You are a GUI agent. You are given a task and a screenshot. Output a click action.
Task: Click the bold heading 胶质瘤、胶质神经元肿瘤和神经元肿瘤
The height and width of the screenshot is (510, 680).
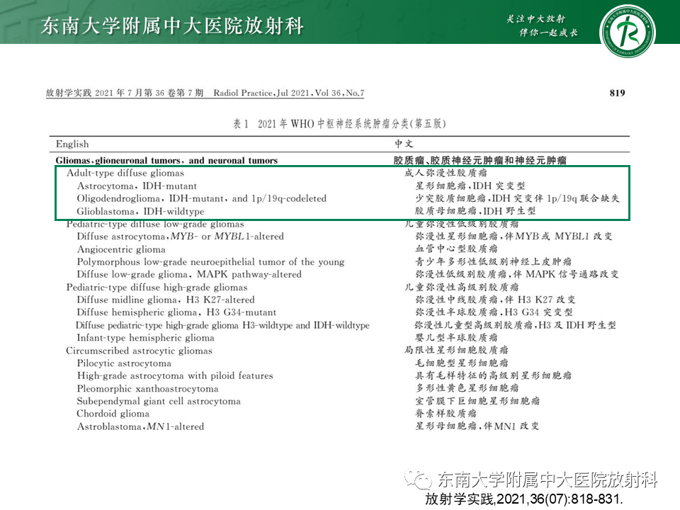(x=480, y=161)
